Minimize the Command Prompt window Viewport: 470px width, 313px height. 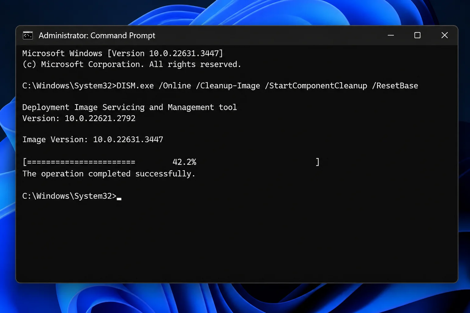pos(391,35)
